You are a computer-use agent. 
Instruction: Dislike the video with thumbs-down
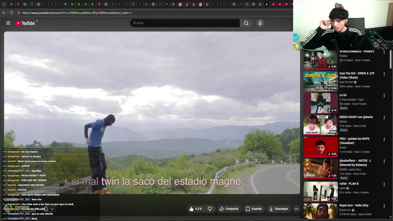pyautogui.click(x=210, y=209)
